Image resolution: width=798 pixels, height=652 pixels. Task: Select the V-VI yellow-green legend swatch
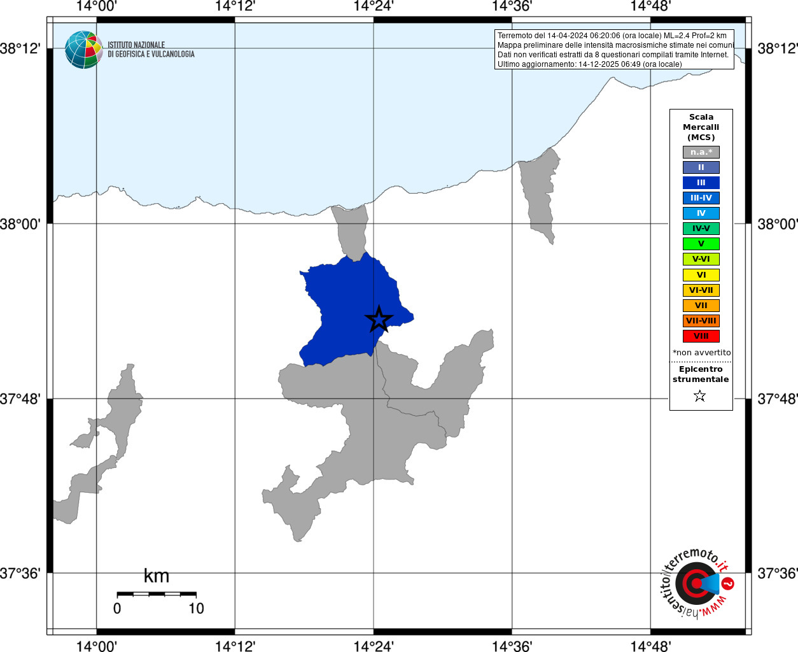701,259
